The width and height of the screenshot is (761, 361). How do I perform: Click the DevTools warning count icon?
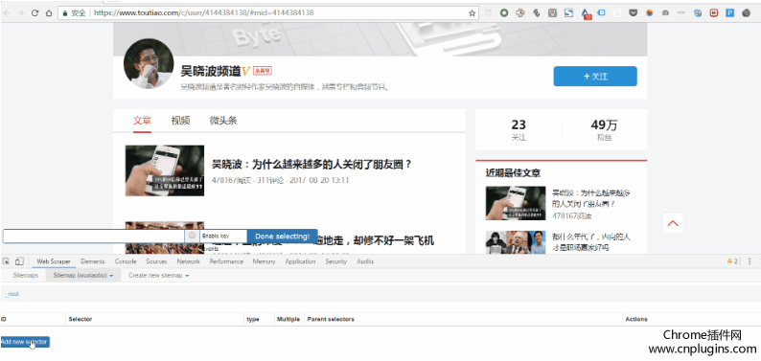[x=732, y=261]
